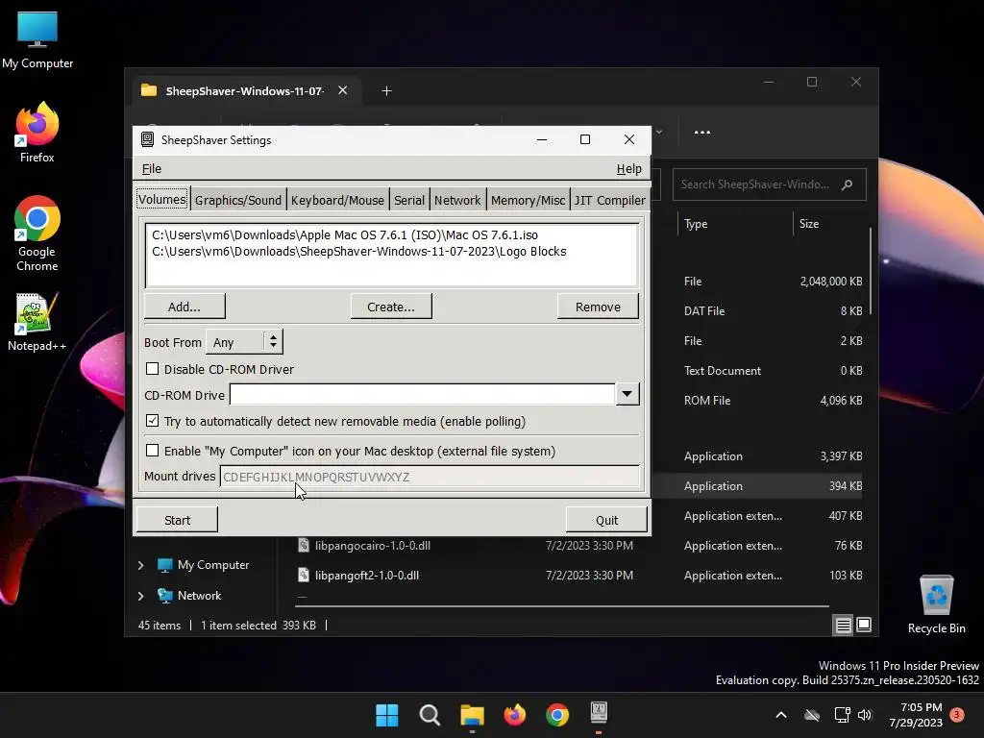This screenshot has width=984, height=738.
Task: Sort by Type column header
Action: point(696,223)
